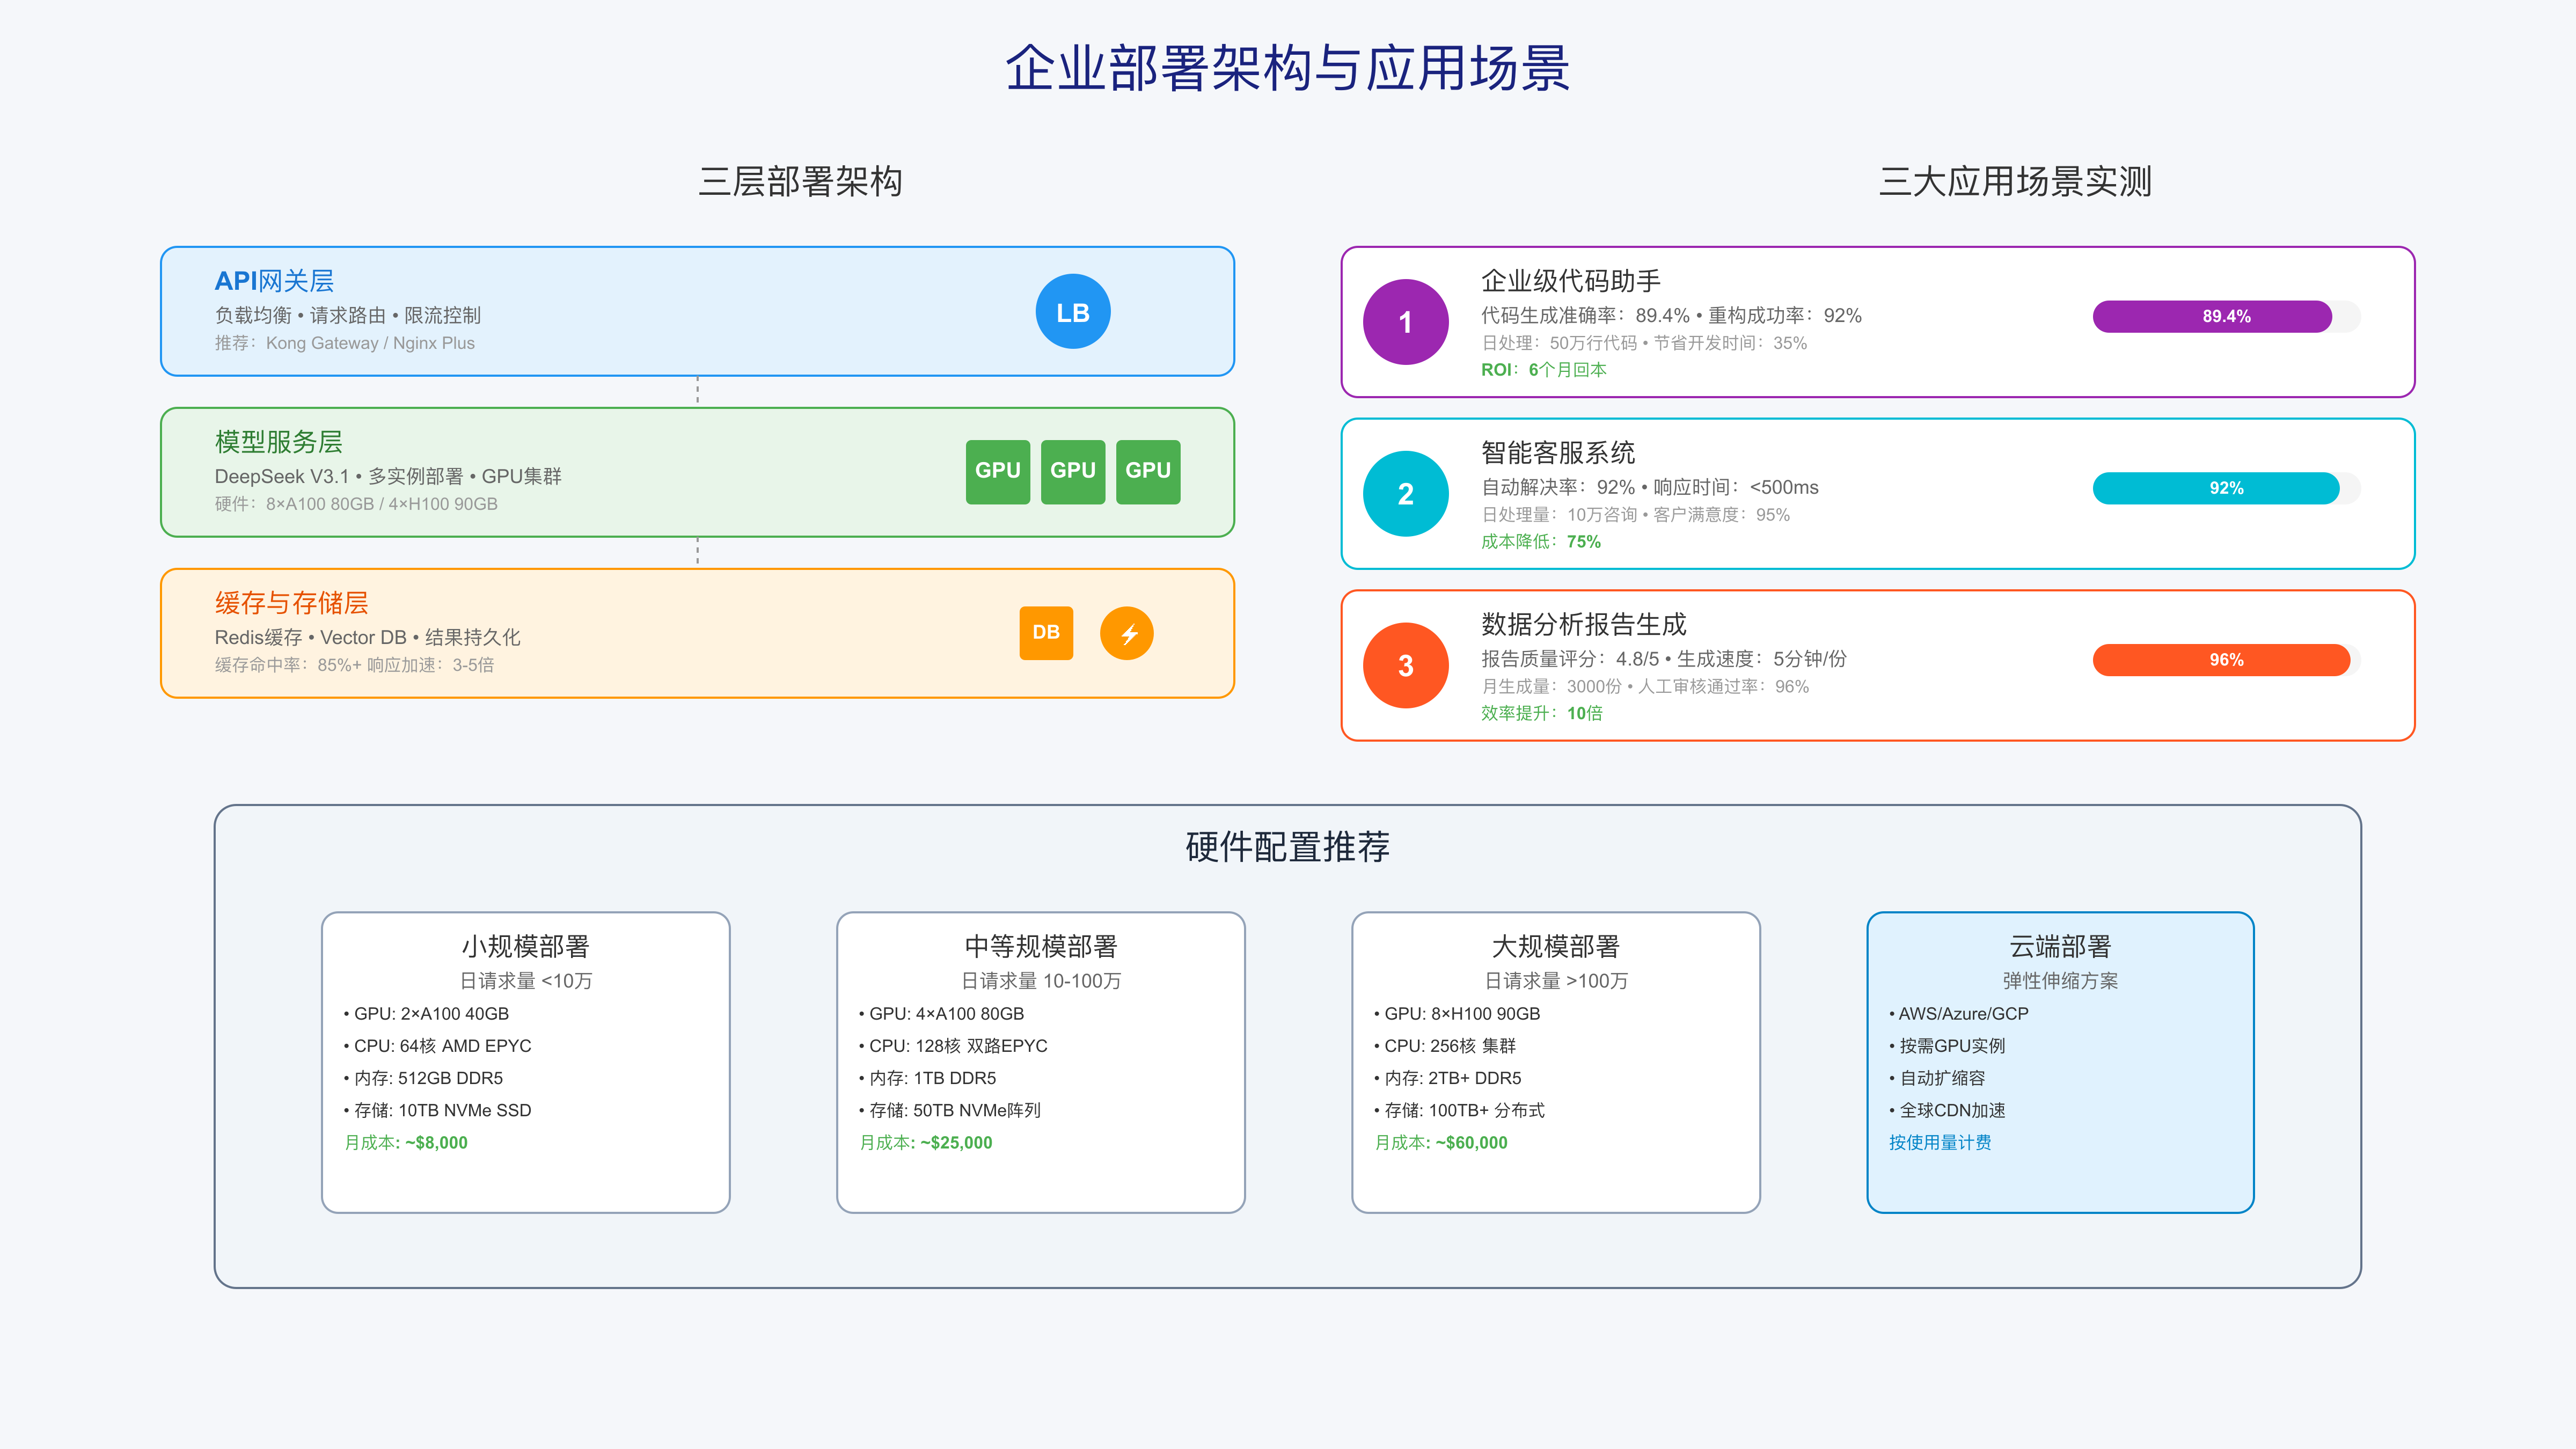
Task: Click the green 效率提升: 10倍 text
Action: click(x=1542, y=714)
